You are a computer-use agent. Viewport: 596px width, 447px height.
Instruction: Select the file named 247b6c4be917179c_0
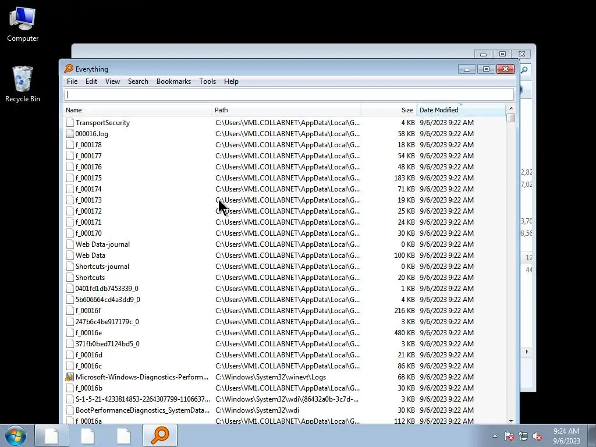pyautogui.click(x=107, y=321)
